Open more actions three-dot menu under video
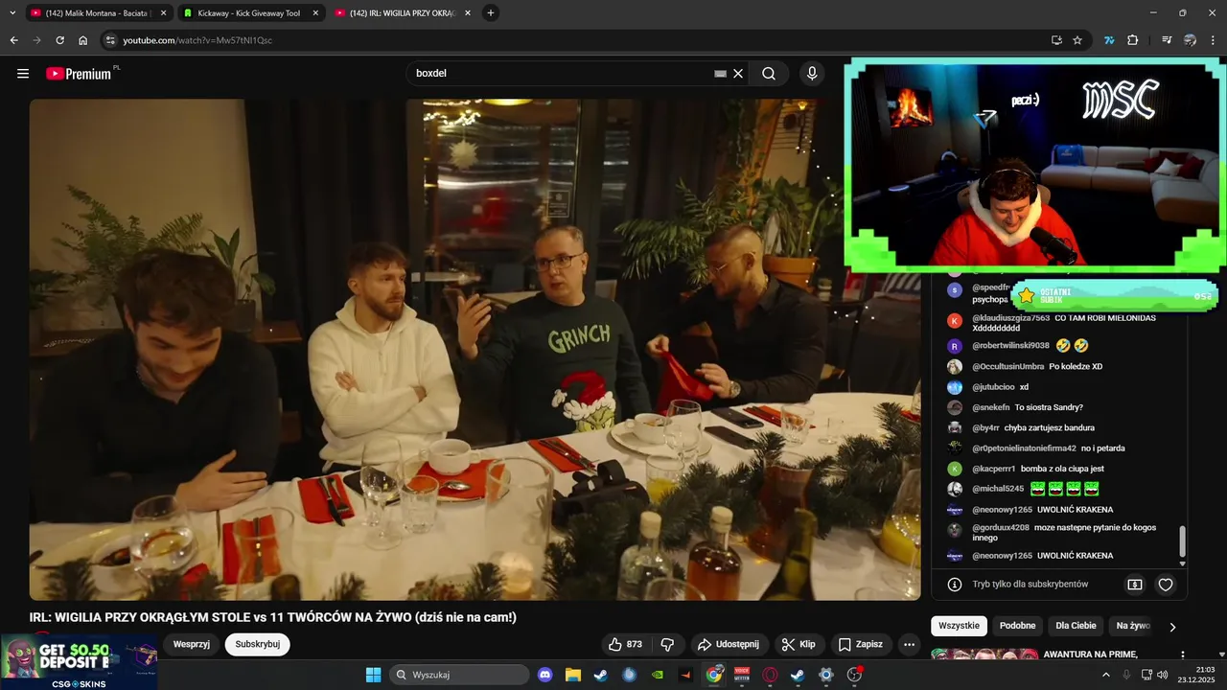 point(910,644)
